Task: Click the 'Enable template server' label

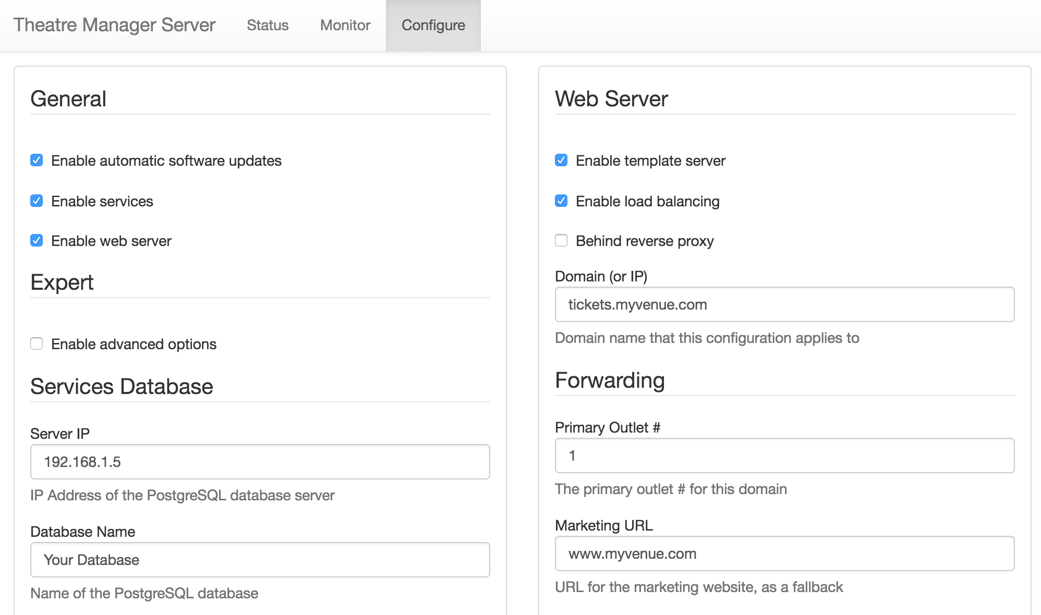Action: click(650, 161)
